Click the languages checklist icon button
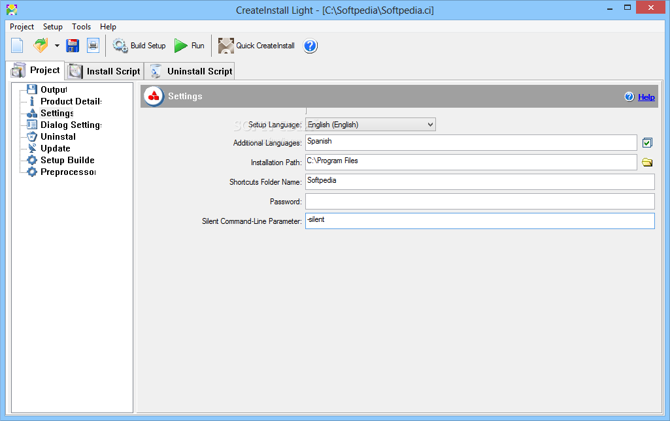 [647, 142]
